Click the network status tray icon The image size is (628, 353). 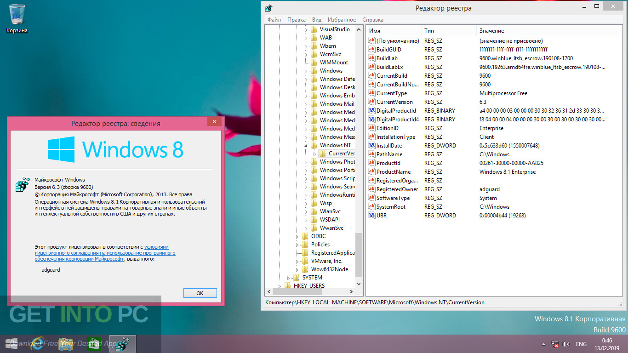coord(555,344)
